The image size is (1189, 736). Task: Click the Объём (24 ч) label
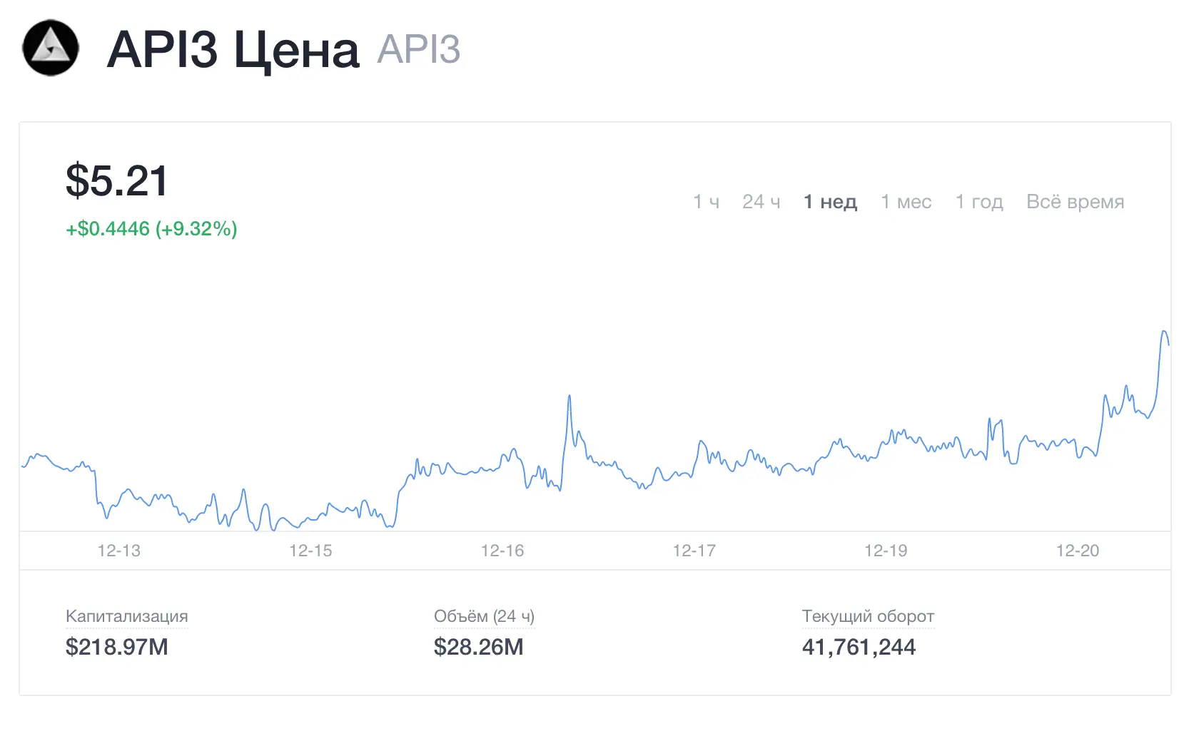tap(484, 616)
